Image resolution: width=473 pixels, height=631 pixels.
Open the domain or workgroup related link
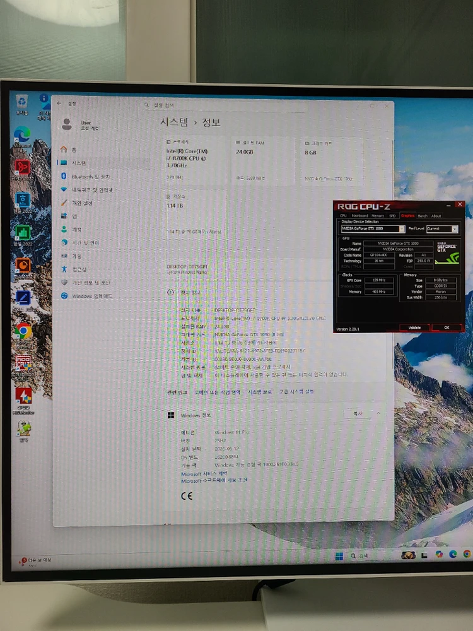pyautogui.click(x=218, y=392)
